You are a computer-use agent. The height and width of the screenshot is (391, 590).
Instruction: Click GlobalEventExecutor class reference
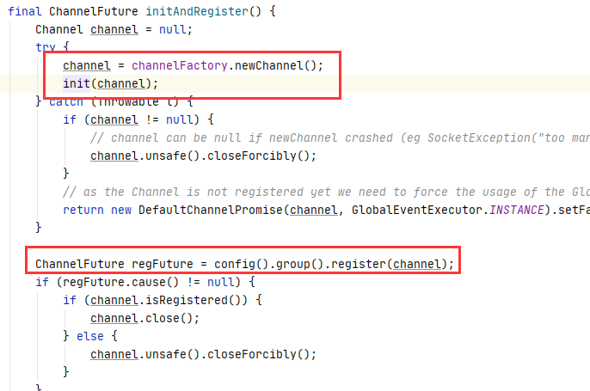coord(417,210)
